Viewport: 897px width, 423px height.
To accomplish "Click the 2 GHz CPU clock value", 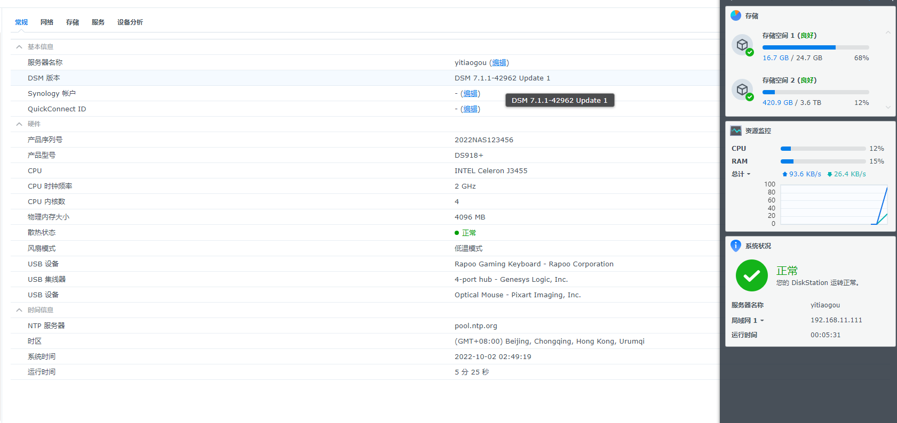I will point(465,186).
